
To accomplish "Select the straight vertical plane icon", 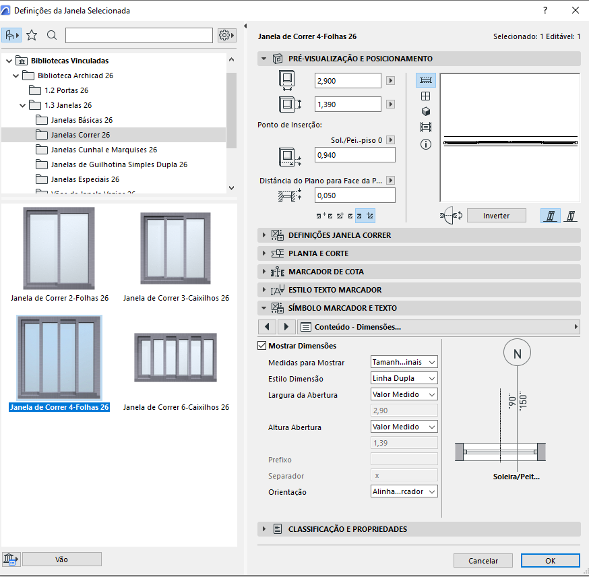I will [551, 216].
